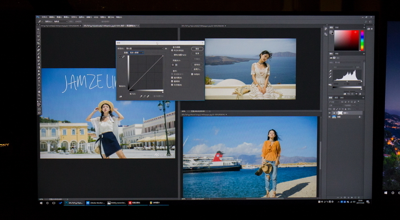Click the on-image adjustment hand icon in Curves
Screen dimensions: 400x220
coord(120,97)
